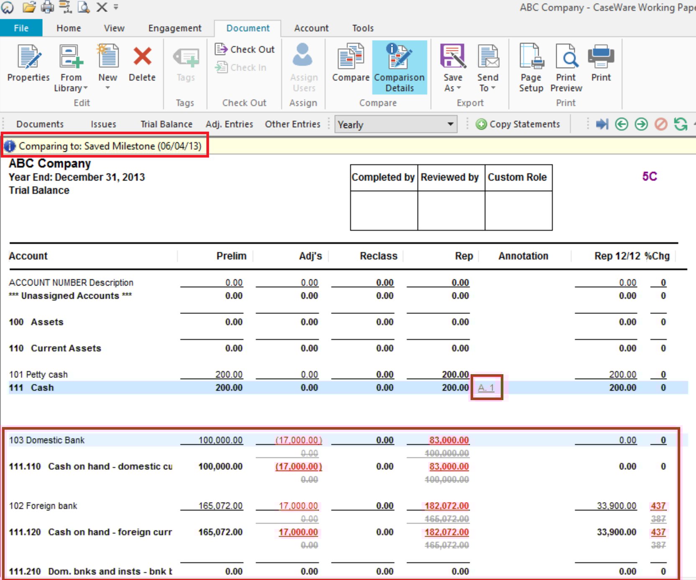This screenshot has width=696, height=580.
Task: Click the A. 1 annotation link
Action: (x=486, y=388)
